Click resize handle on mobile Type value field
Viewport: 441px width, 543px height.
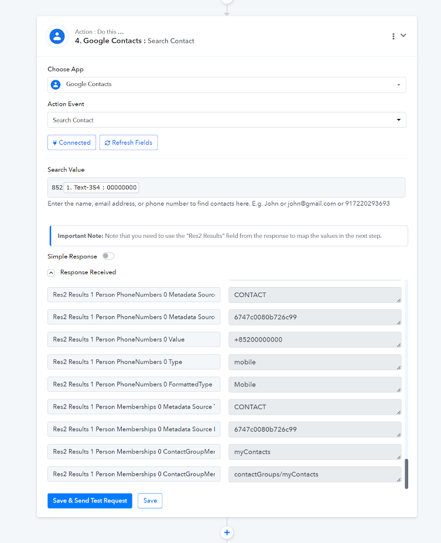click(399, 367)
